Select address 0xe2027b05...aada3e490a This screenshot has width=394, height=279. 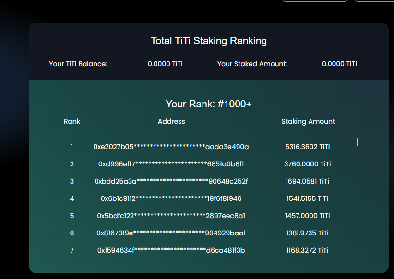click(171, 147)
